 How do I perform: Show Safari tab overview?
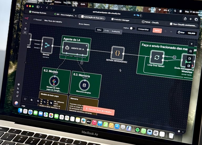click(x=196, y=20)
